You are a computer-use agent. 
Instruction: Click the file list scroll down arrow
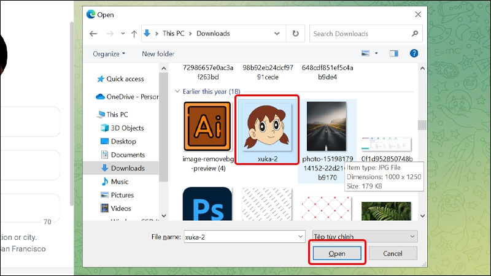pos(422,216)
